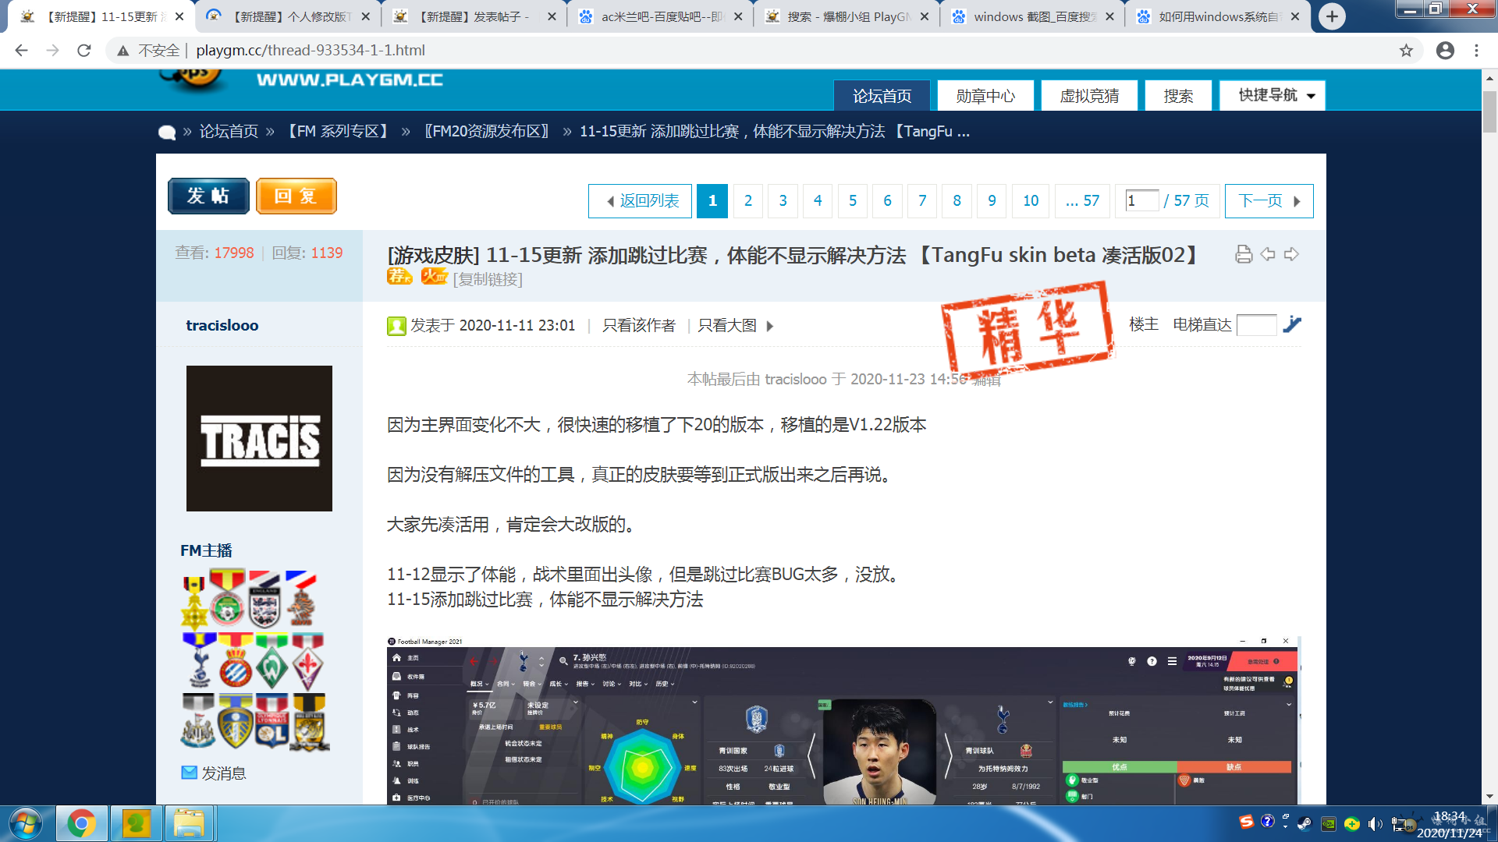Screen dimensions: 1498x842
Task: Click the not-secure warning icon
Action: tap(123, 51)
